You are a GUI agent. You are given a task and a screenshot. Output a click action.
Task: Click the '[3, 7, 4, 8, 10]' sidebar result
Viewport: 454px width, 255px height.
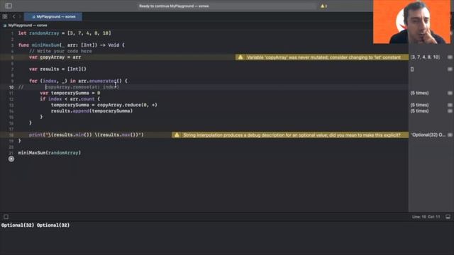(x=425, y=57)
